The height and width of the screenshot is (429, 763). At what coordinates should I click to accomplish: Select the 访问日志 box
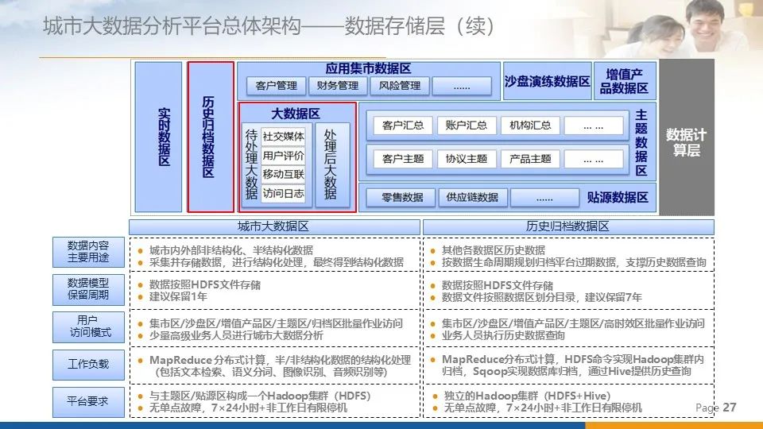(x=283, y=194)
